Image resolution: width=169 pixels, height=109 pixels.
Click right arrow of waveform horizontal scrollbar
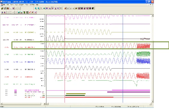[x=151, y=104]
